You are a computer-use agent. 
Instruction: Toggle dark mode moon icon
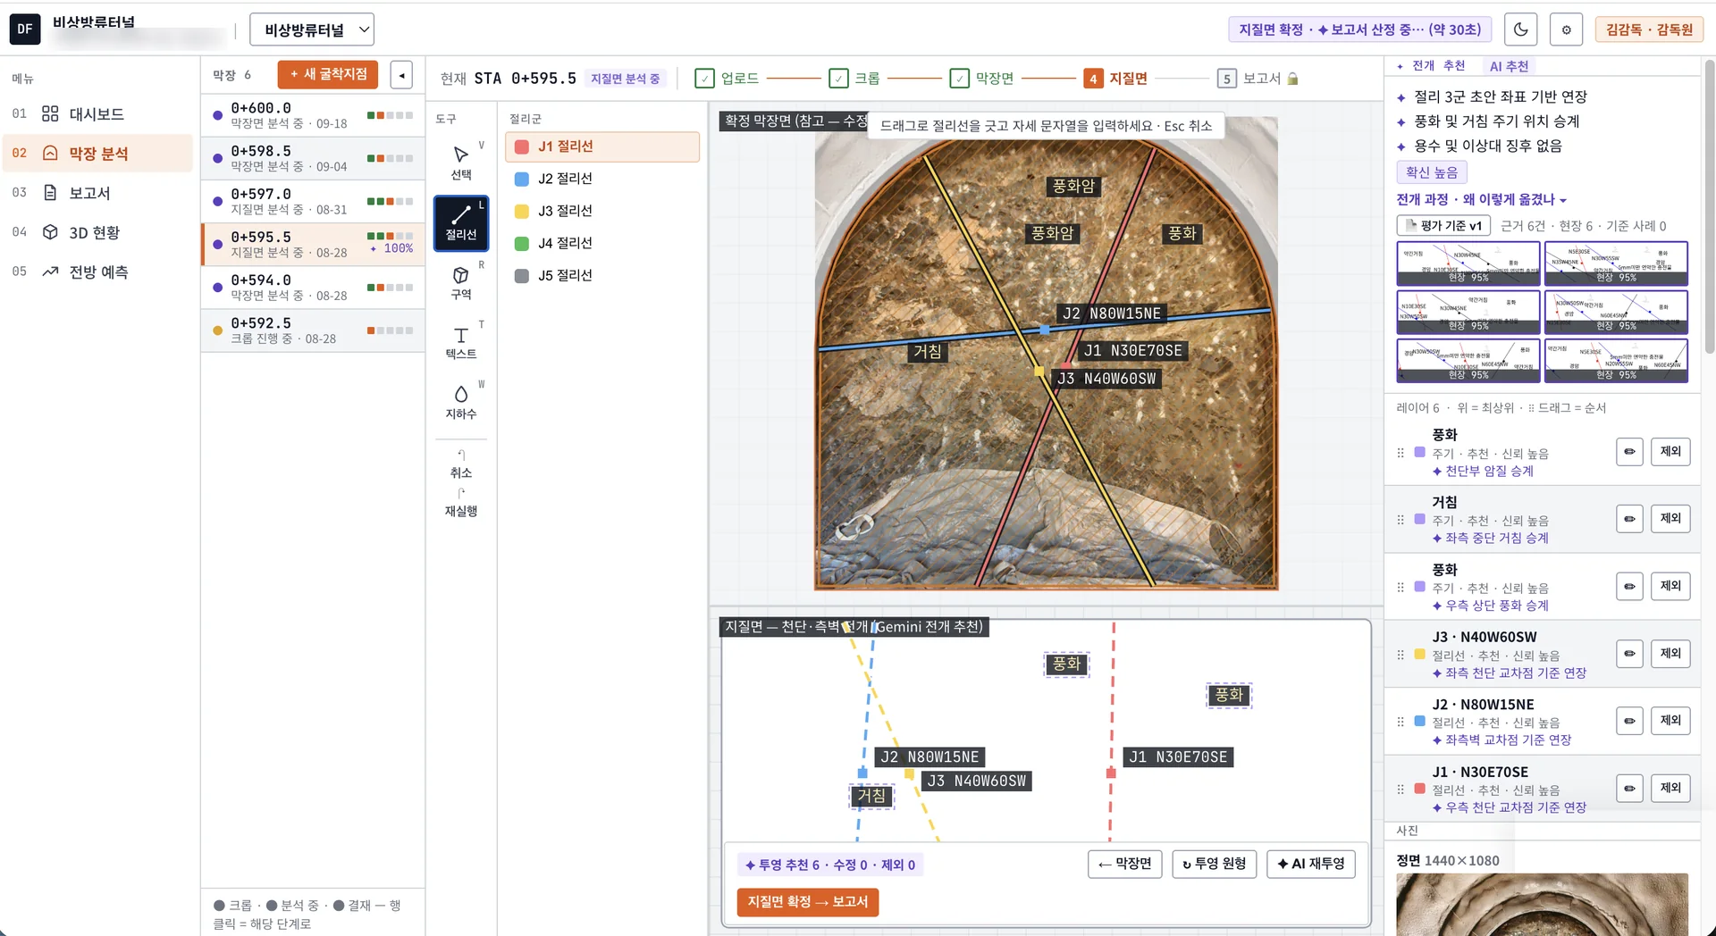coord(1520,29)
